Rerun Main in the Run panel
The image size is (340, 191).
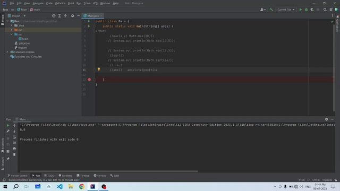pyautogui.click(x=8, y=125)
